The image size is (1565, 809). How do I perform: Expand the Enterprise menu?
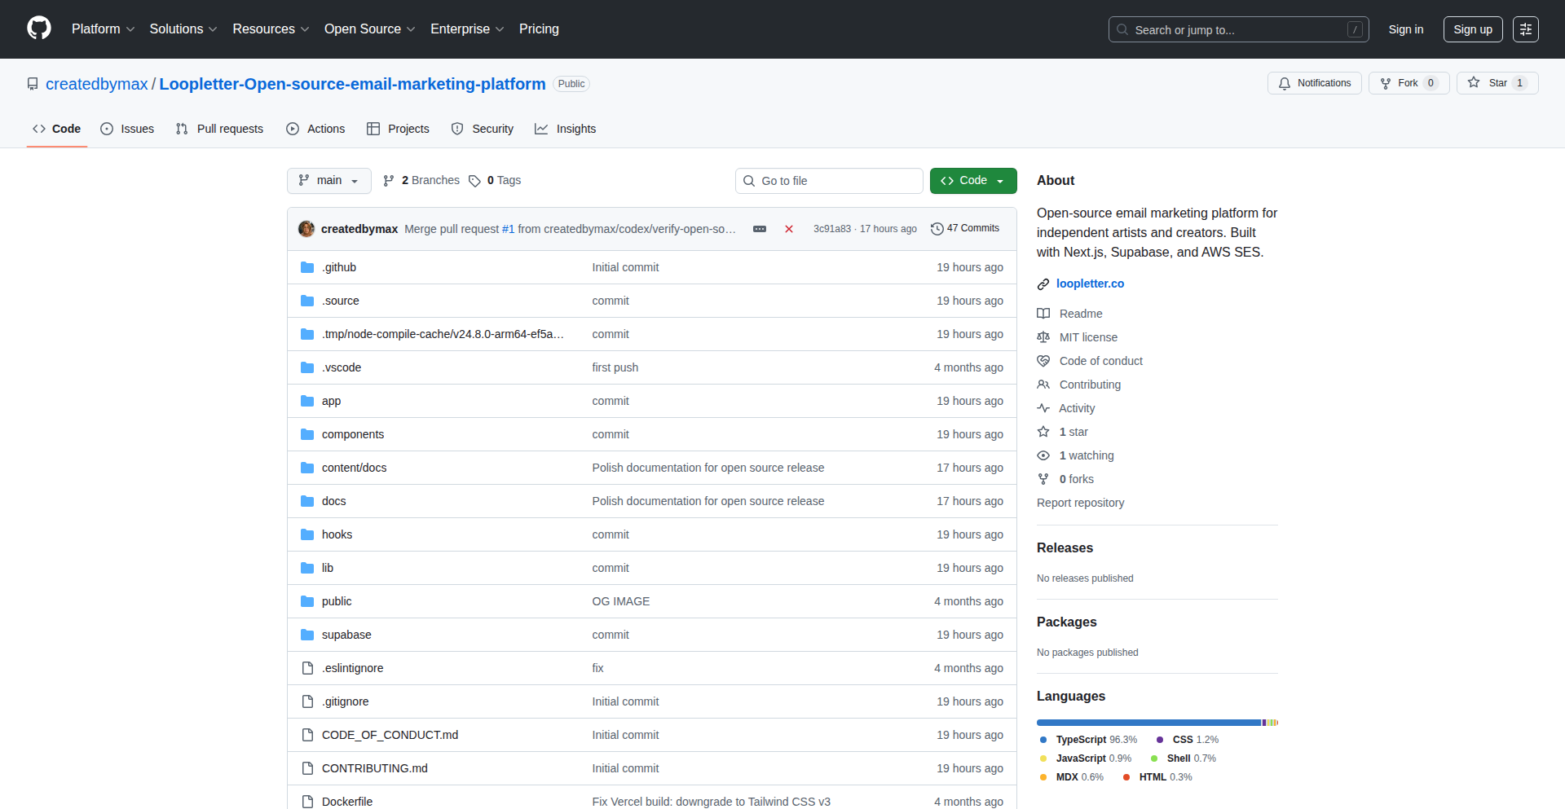467,29
